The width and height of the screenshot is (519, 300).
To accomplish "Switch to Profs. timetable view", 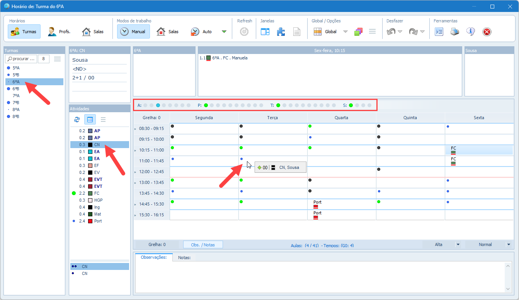I will click(59, 32).
